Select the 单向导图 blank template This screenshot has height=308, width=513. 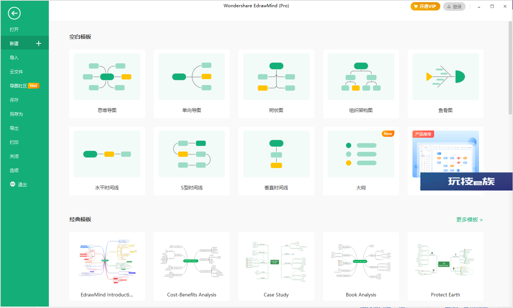pos(192,84)
